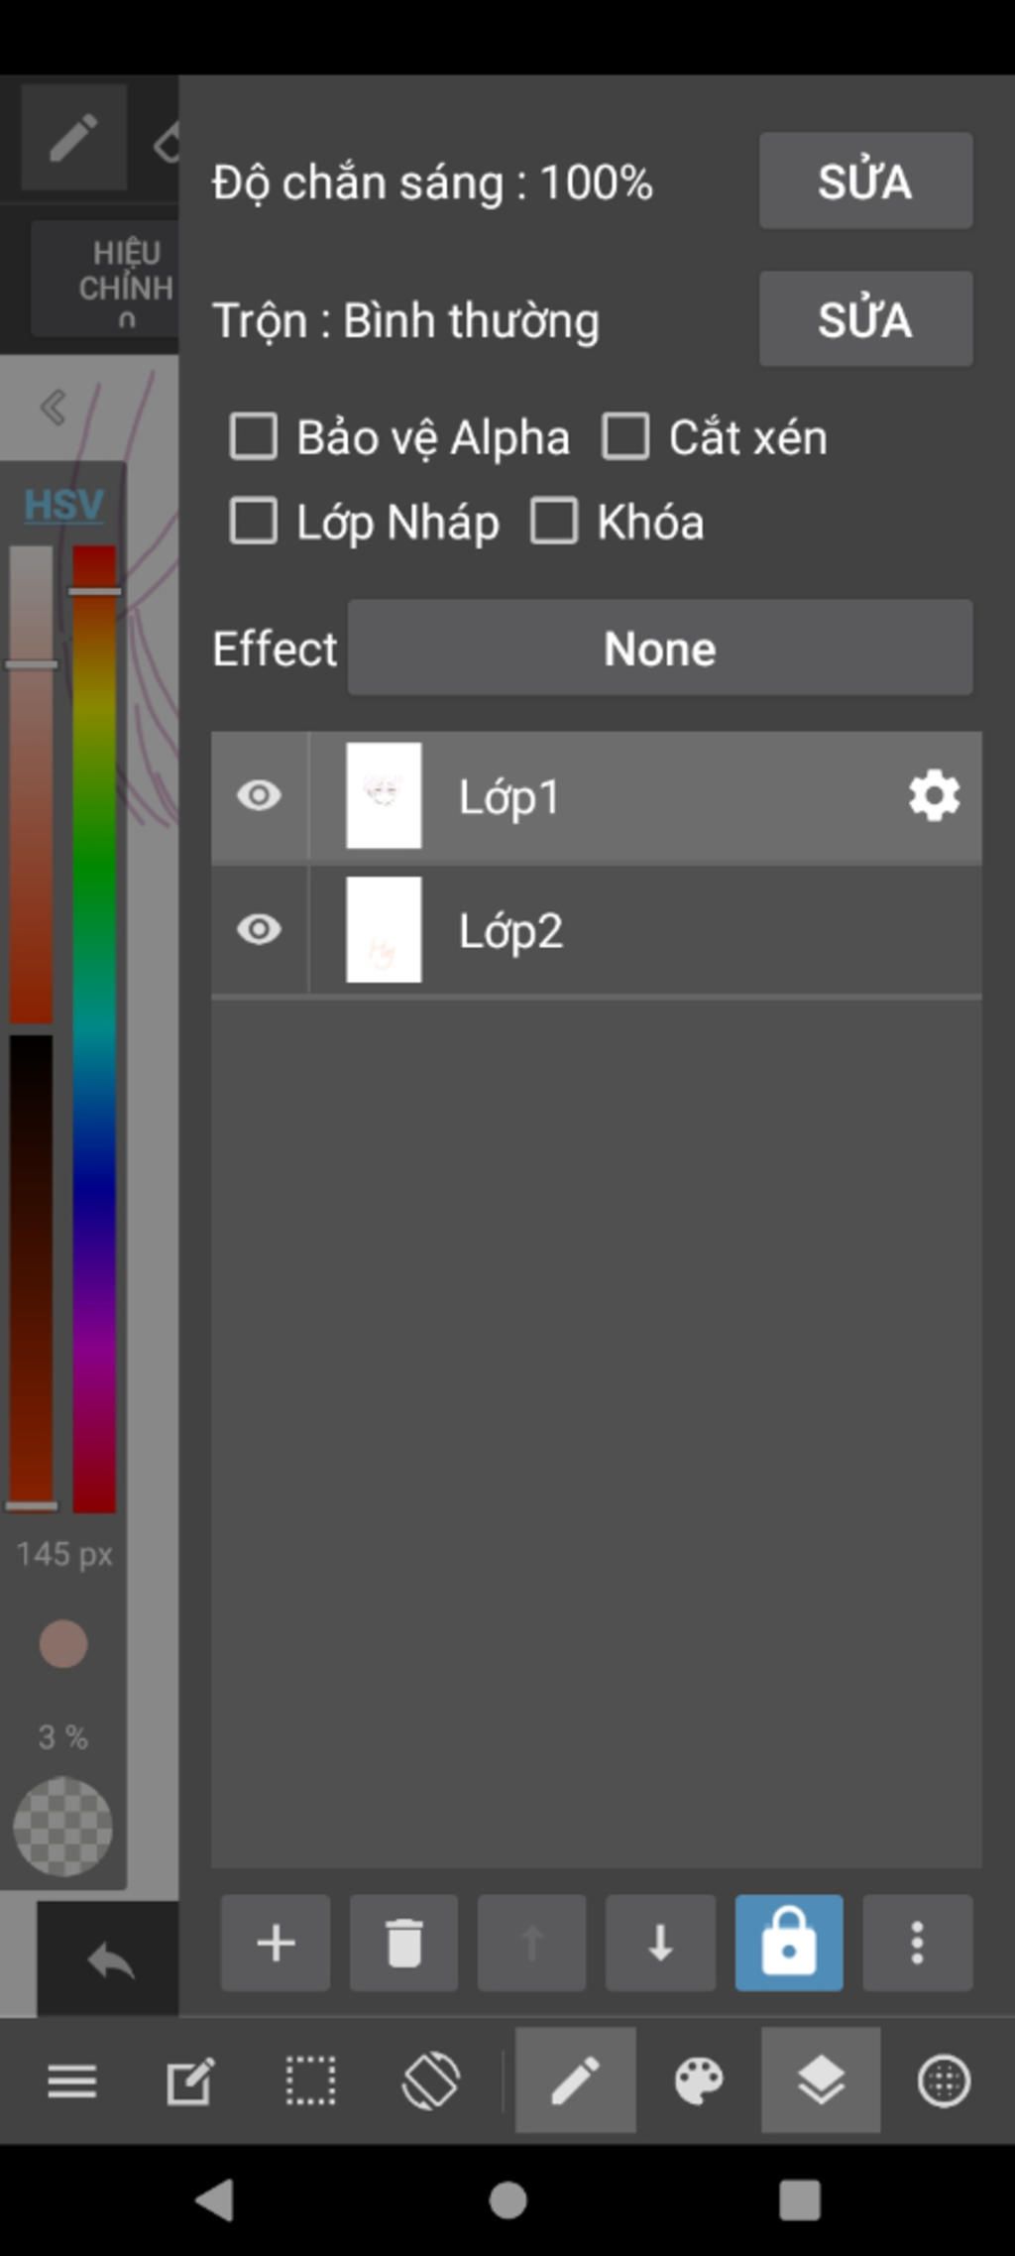Open Lớp1 layer settings gear

pyautogui.click(x=934, y=796)
